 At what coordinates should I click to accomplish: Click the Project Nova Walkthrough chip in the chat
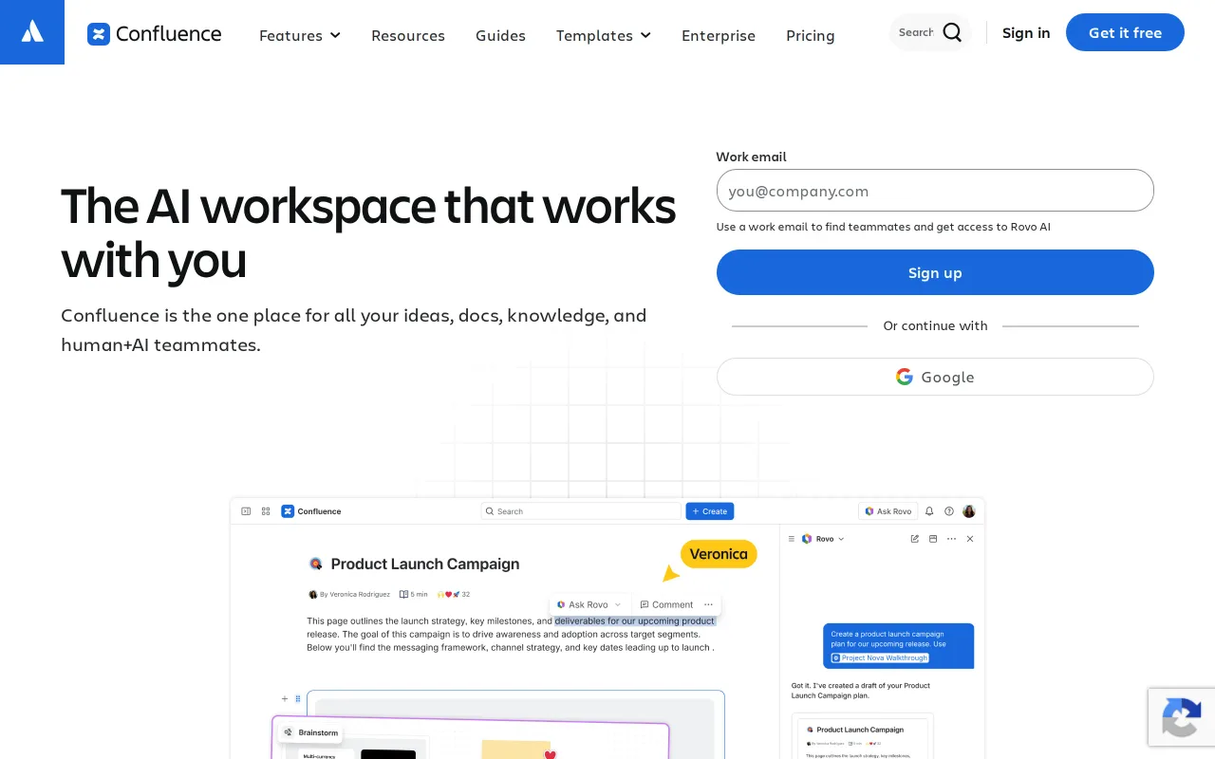[880, 657]
